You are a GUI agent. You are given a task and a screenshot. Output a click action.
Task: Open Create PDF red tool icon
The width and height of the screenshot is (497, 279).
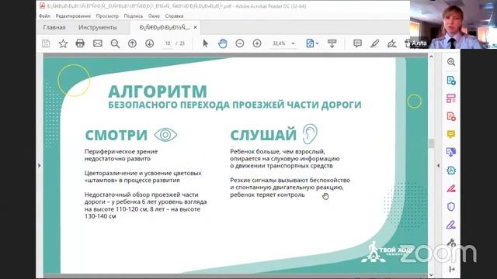coord(451,116)
